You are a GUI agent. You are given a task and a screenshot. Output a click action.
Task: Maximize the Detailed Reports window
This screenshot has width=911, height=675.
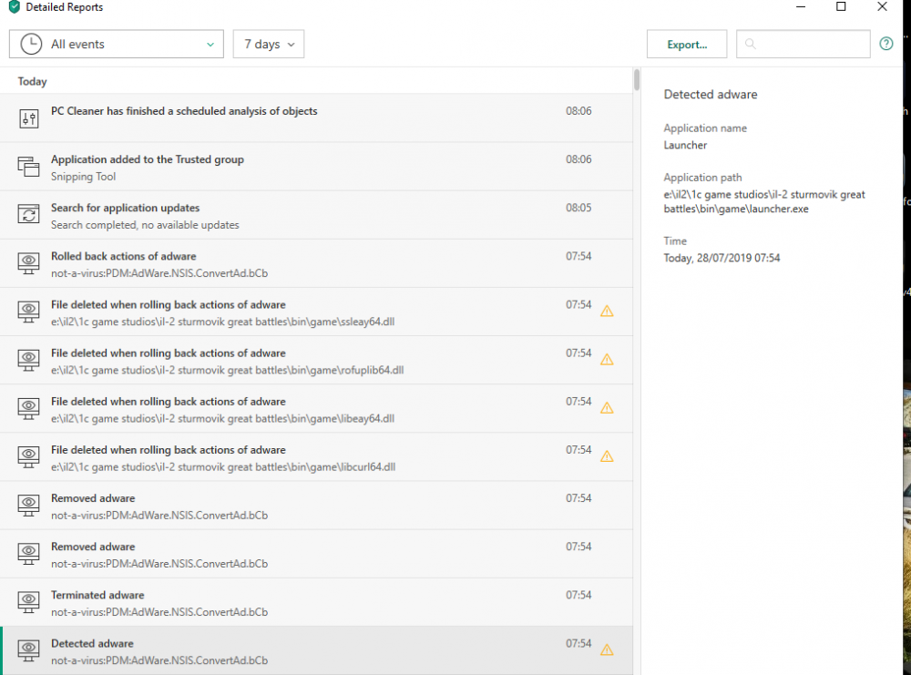pyautogui.click(x=841, y=7)
